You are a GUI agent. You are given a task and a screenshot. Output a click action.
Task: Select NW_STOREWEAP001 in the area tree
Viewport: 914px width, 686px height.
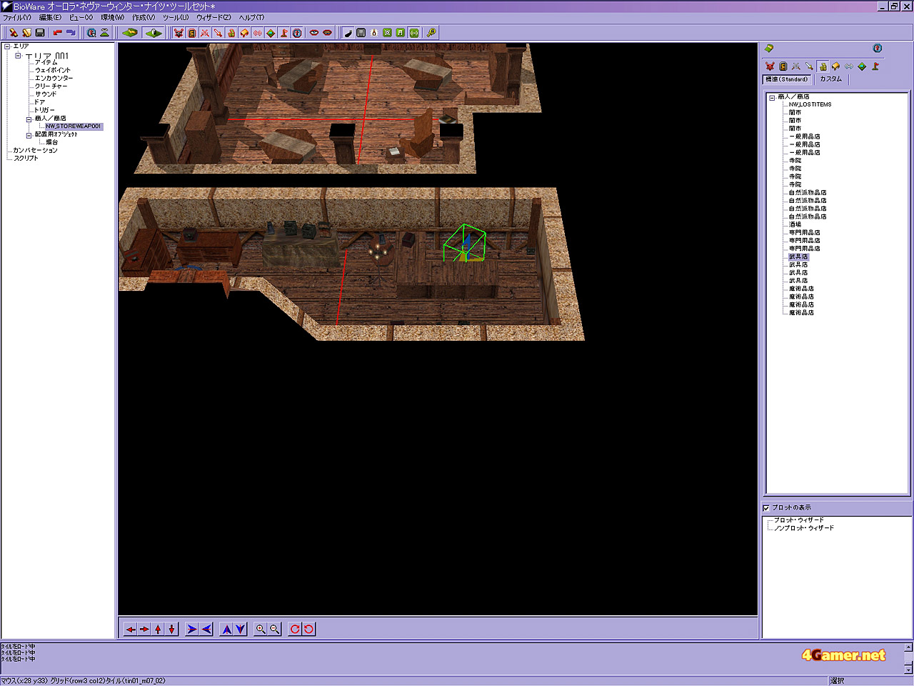click(x=74, y=126)
